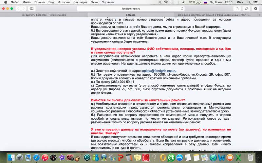The width and height of the screenshot is (262, 163).
Task: Click the date and time in menu bar
Action: pyautogui.click(x=221, y=2)
